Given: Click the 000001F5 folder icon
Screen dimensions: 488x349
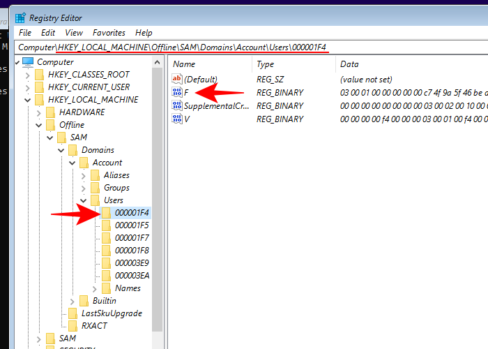Looking at the screenshot, I should [x=107, y=225].
